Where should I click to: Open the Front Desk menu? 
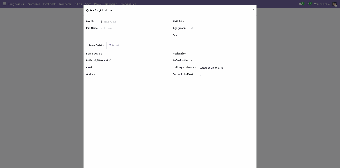click(49, 4)
